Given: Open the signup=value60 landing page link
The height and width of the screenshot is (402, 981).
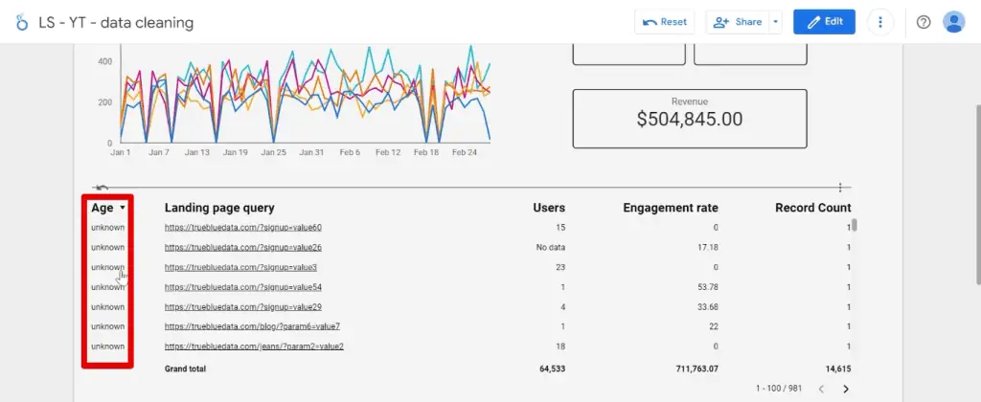Looking at the screenshot, I should tap(242, 228).
